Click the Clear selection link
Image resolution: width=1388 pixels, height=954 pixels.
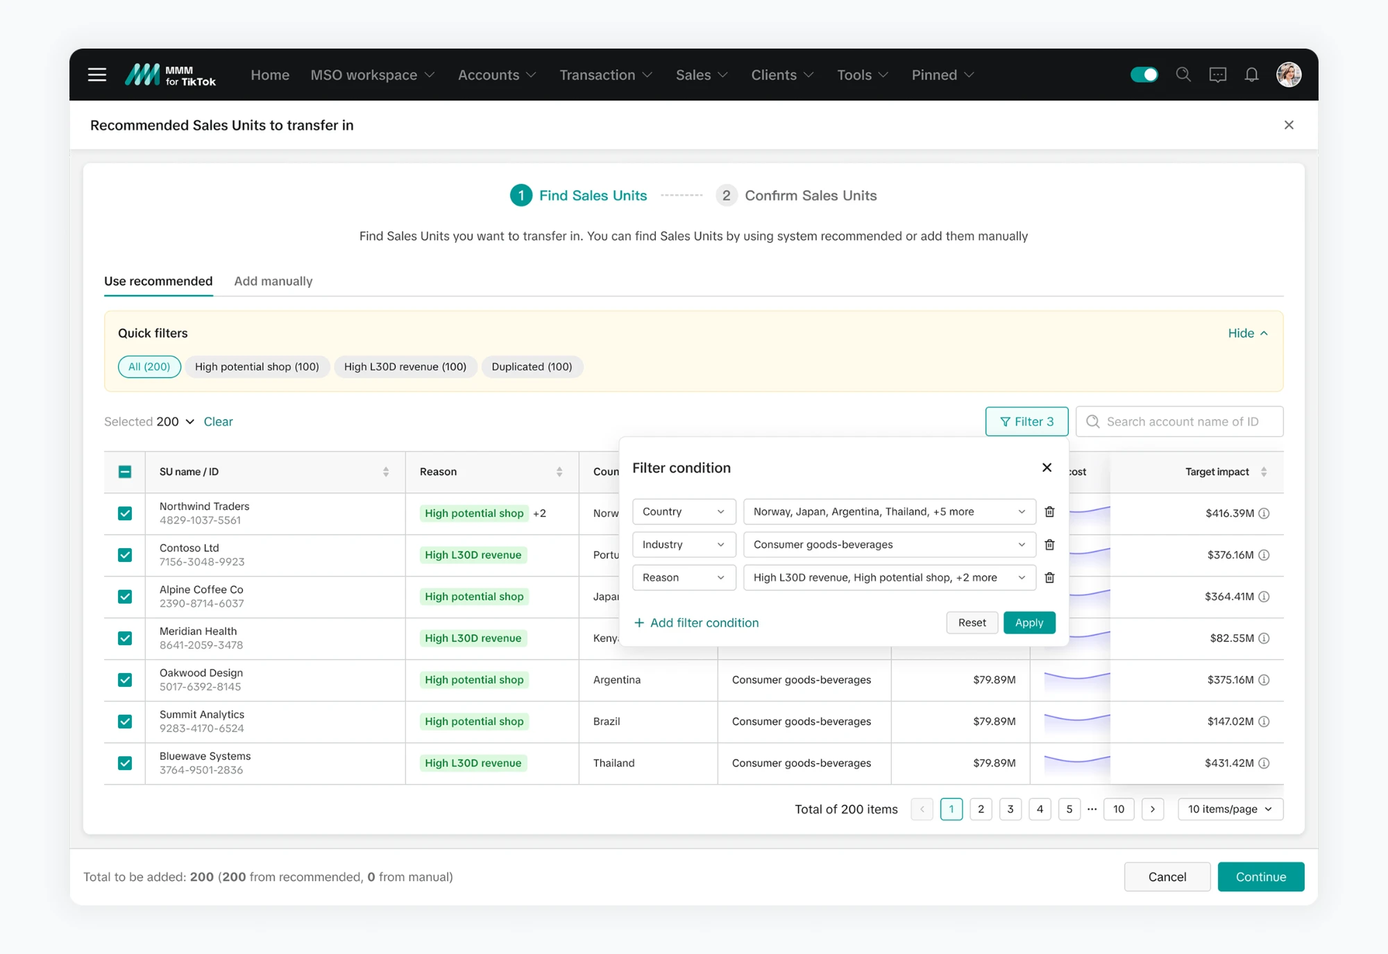click(218, 422)
